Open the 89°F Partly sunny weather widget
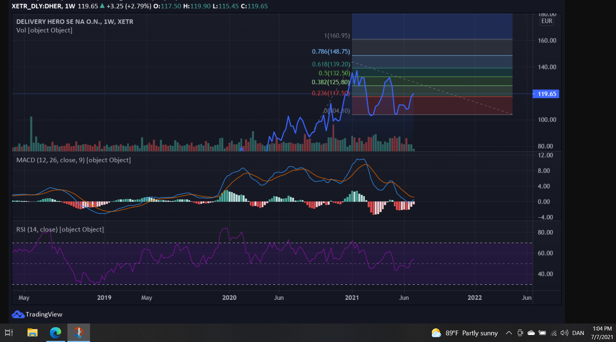 coord(465,333)
